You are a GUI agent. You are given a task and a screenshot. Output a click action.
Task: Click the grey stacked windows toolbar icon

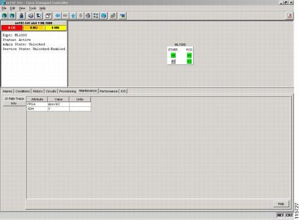click(x=113, y=16)
